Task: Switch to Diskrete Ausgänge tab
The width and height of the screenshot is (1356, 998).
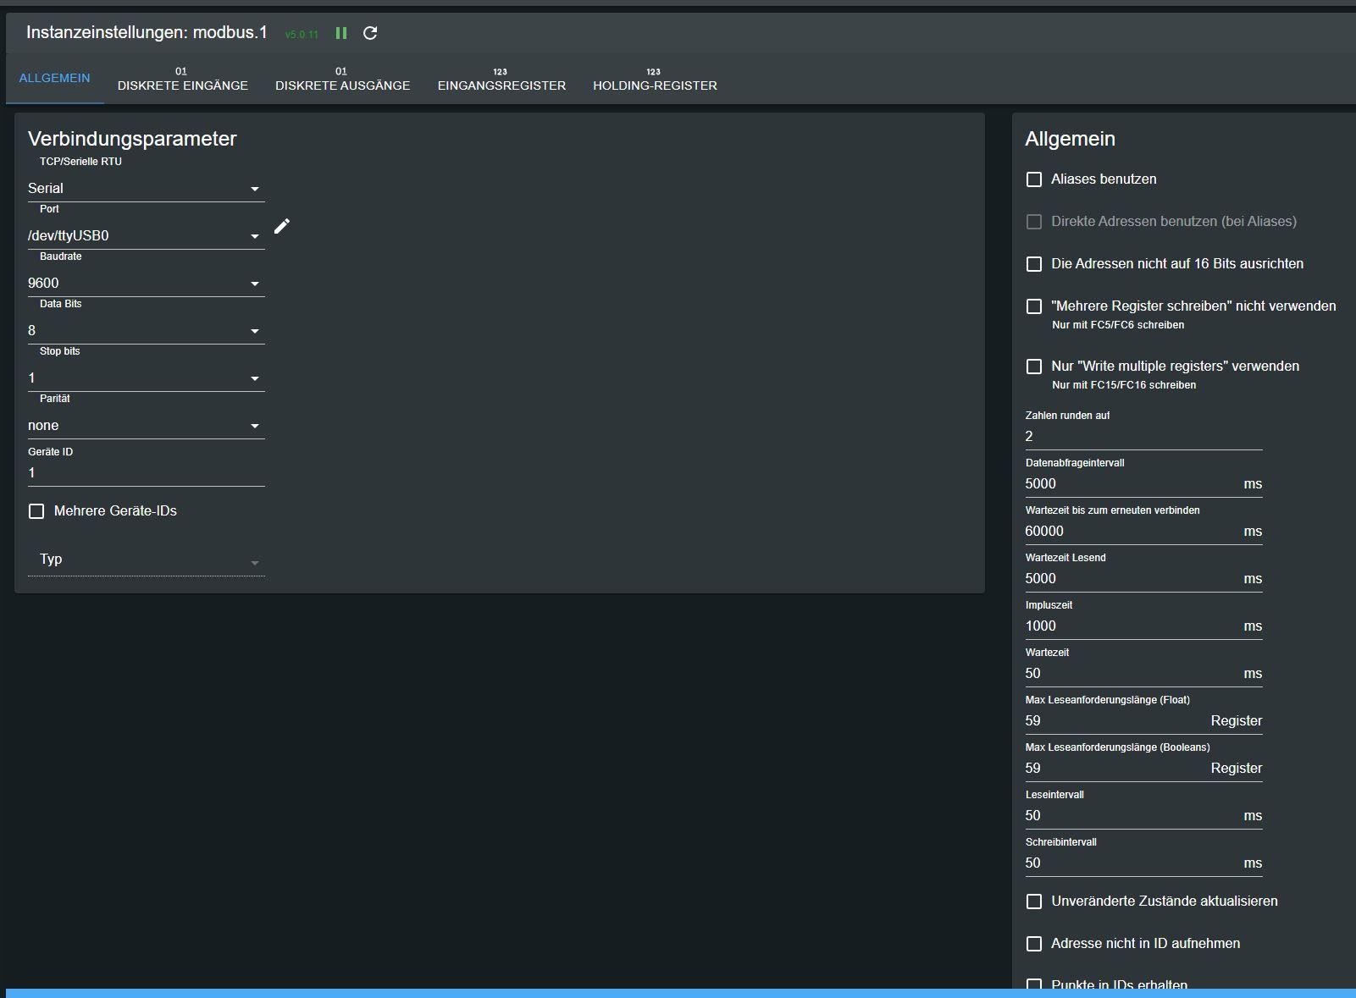Action: pyautogui.click(x=342, y=78)
